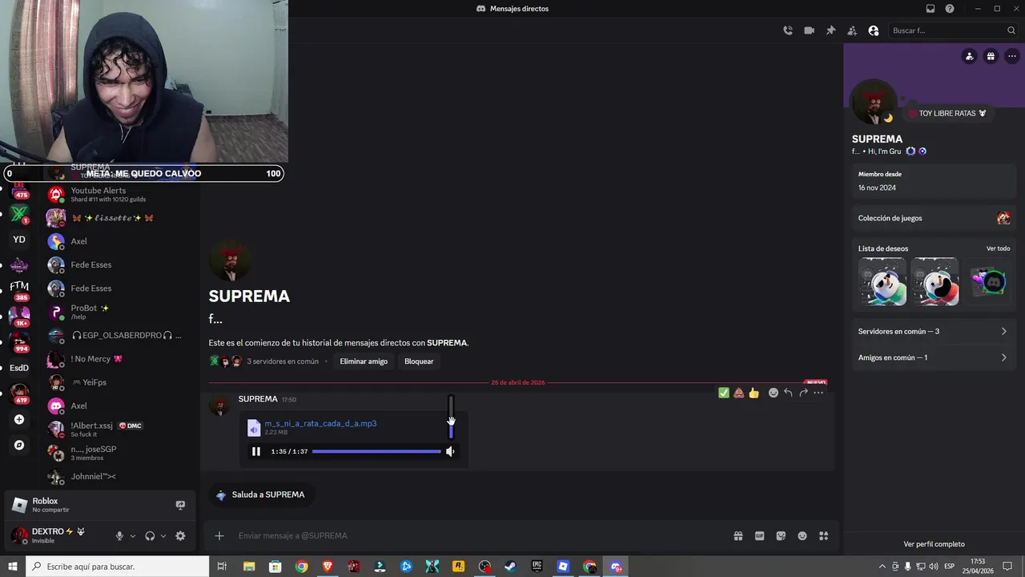This screenshot has width=1025, height=577.
Task: Open third wishlist item thumbnail
Action: 987,281
